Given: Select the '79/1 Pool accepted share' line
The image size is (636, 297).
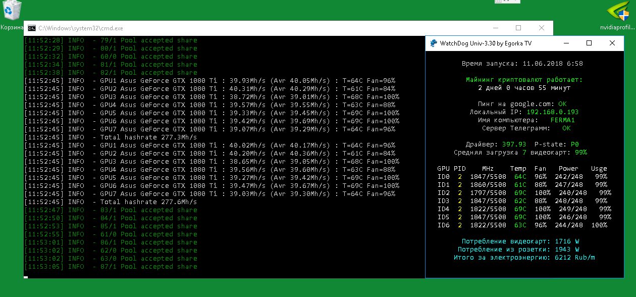Looking at the screenshot, I should 111,40.
